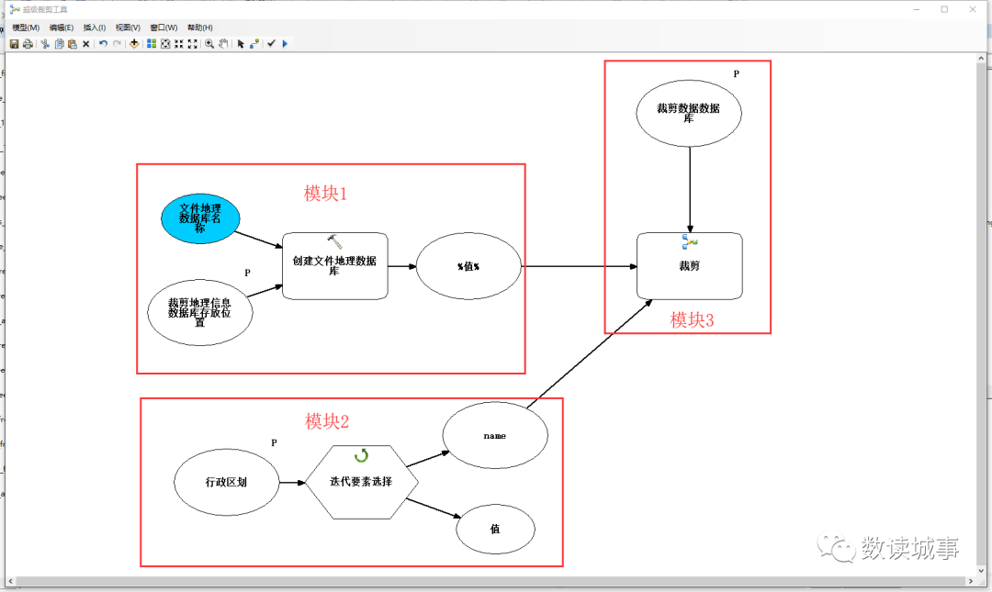Select the 行政区划 input oval
Screen dimensions: 992x592
click(x=227, y=482)
